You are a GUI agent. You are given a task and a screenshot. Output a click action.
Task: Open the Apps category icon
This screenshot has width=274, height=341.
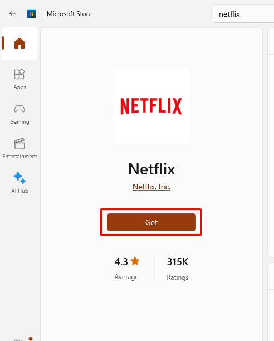pyautogui.click(x=19, y=74)
